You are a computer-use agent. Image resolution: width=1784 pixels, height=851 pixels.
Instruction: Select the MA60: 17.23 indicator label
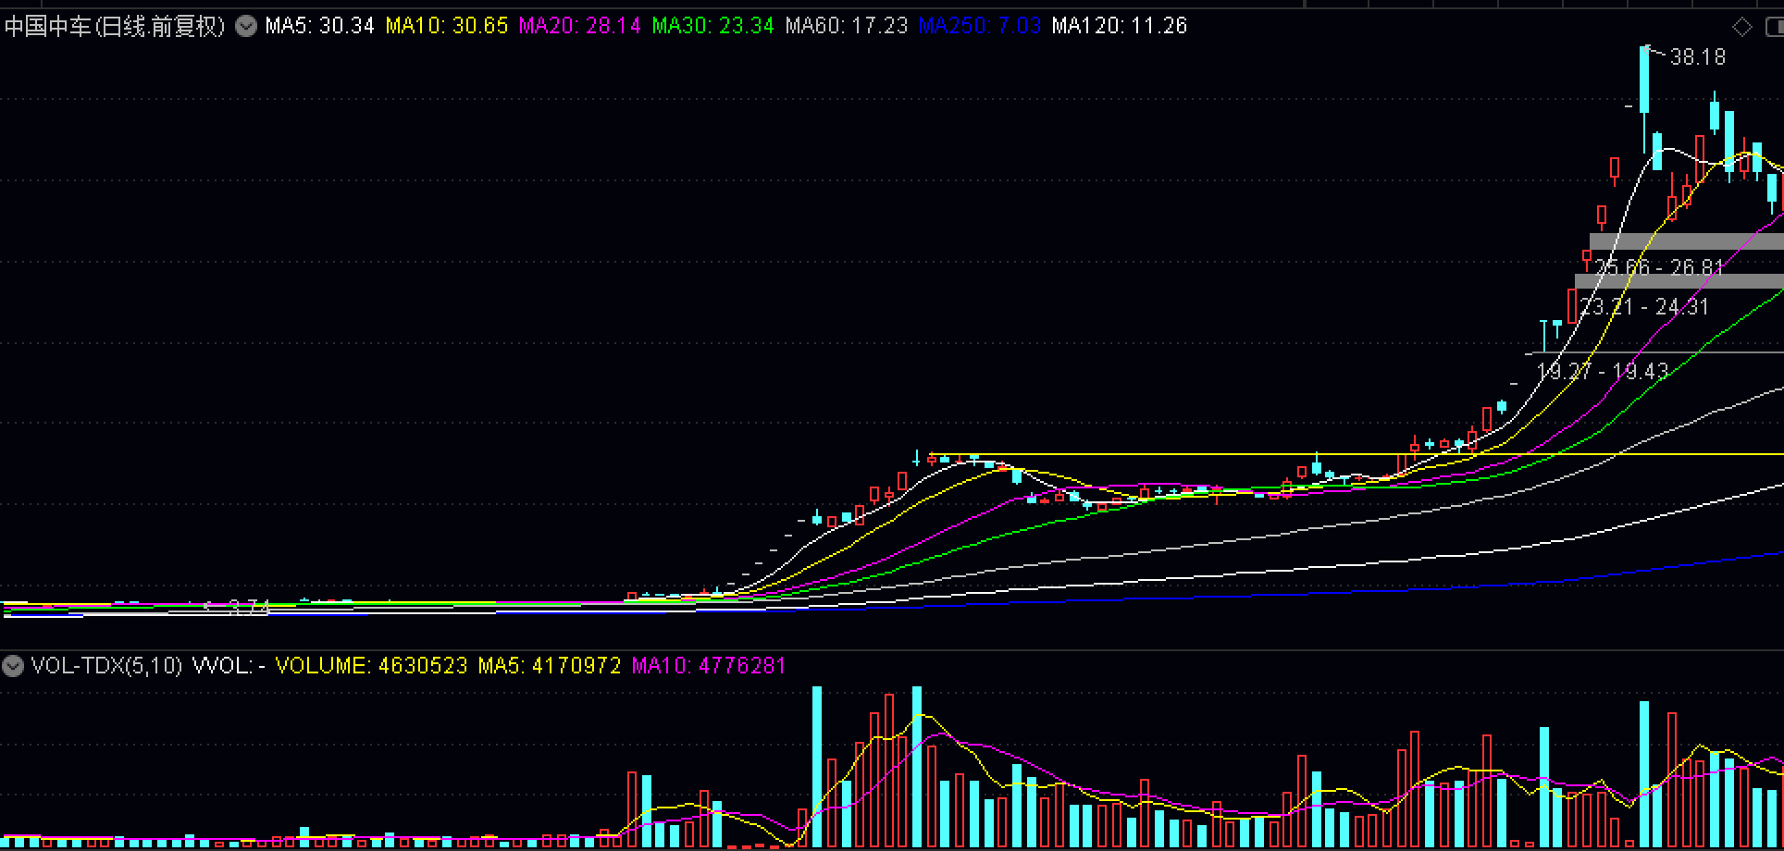pos(847,26)
